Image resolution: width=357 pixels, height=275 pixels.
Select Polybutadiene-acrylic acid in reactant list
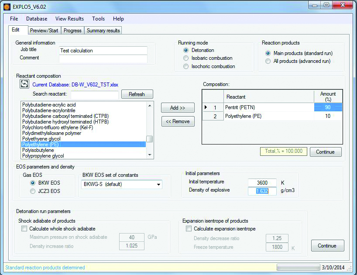[83, 105]
